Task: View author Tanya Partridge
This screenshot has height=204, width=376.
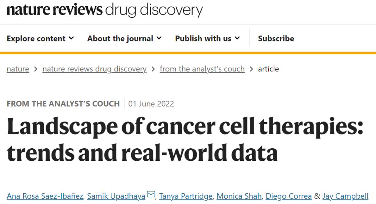Action: coord(186,196)
